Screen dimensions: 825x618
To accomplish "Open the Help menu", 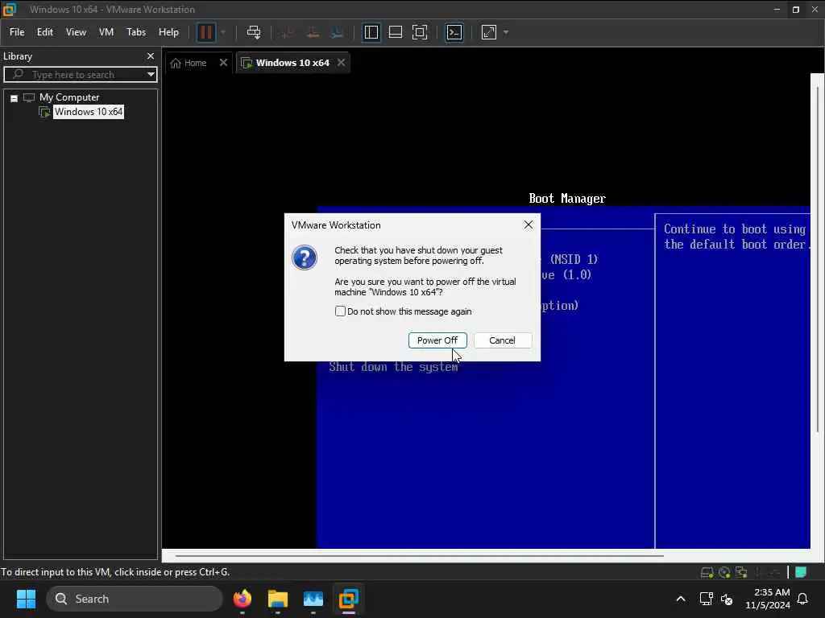I will (x=168, y=32).
